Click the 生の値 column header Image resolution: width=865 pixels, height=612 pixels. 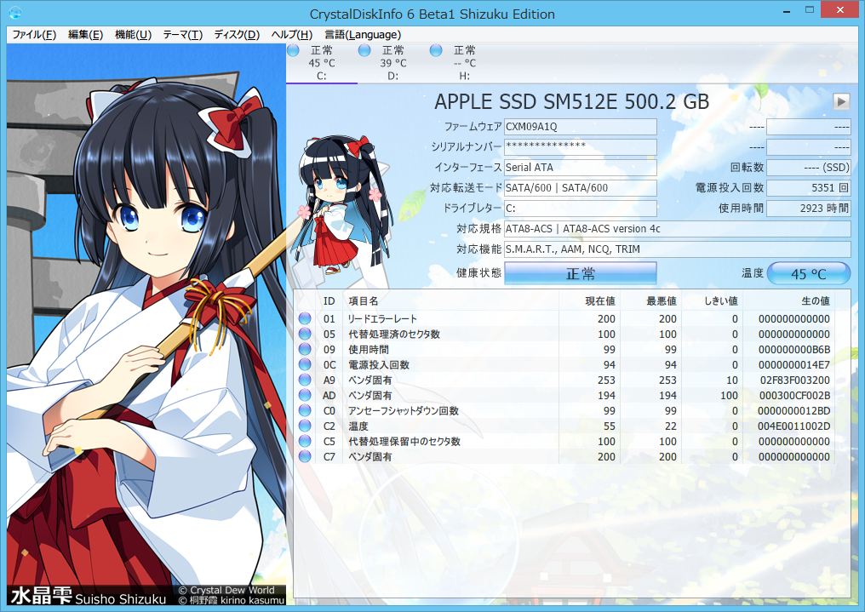[x=815, y=300]
